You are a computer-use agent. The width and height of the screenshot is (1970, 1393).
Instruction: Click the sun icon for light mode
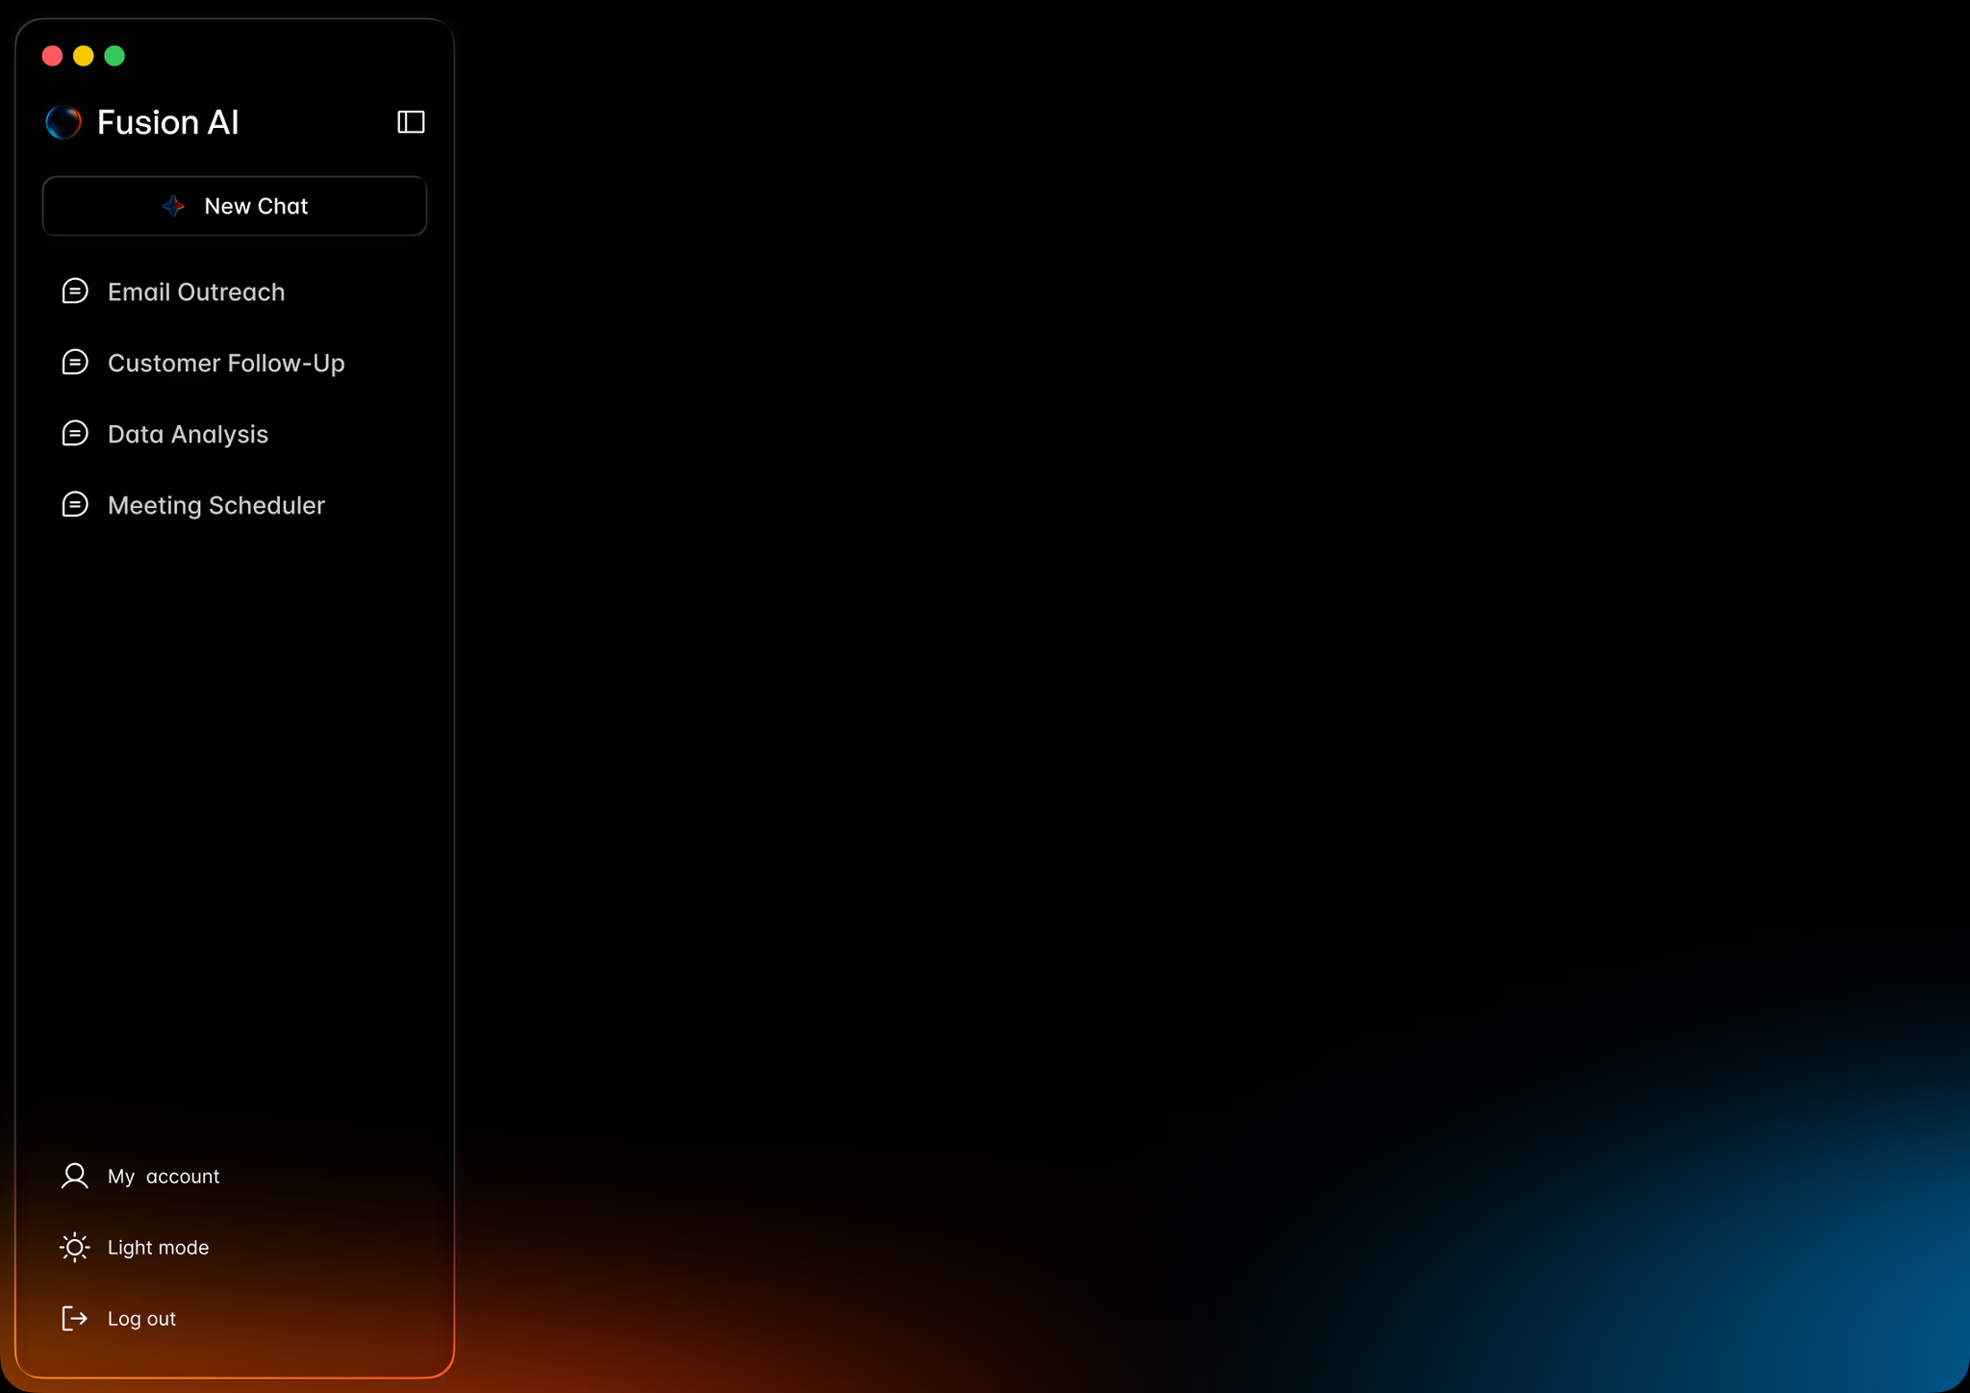[x=75, y=1247]
